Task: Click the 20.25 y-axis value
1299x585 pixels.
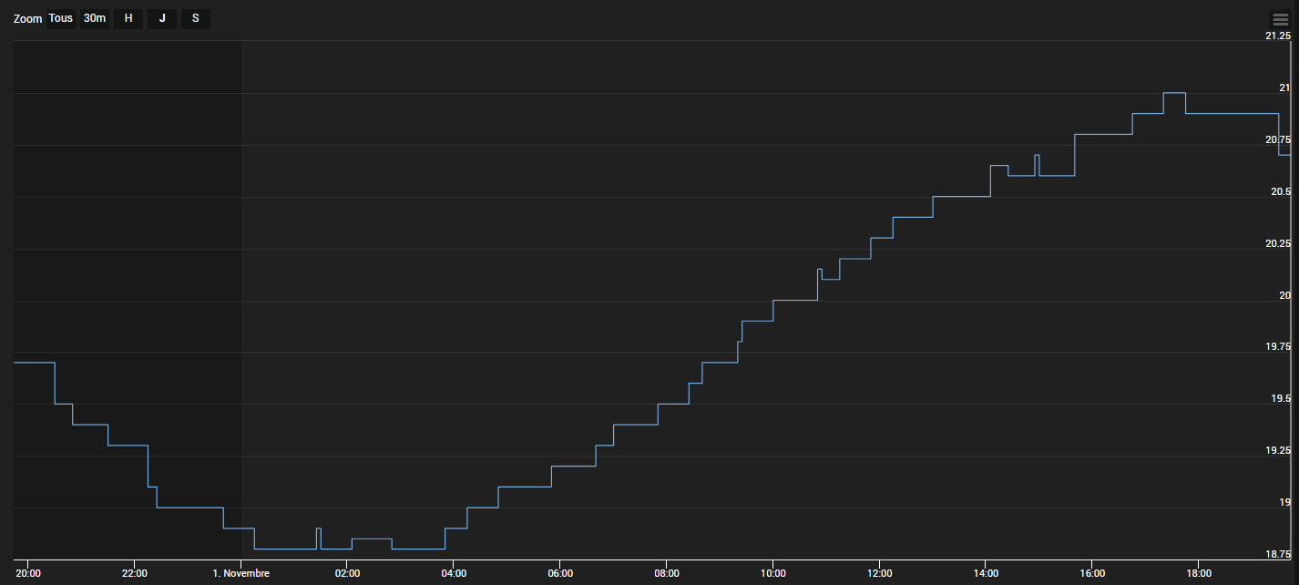Action: point(1278,243)
